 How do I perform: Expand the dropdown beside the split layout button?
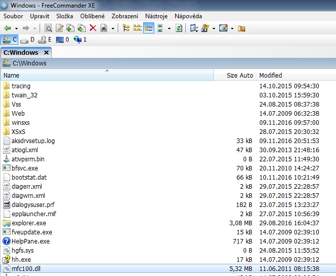(x=169, y=28)
